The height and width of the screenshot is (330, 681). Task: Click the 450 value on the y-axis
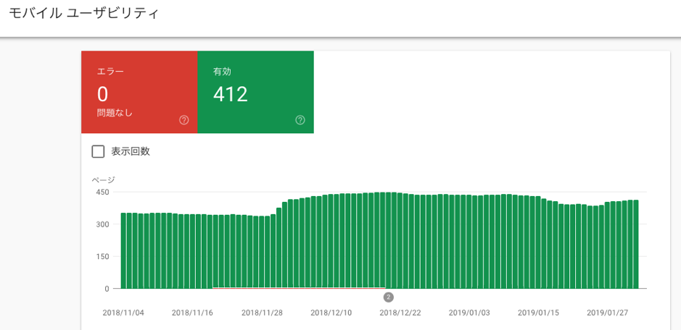102,192
